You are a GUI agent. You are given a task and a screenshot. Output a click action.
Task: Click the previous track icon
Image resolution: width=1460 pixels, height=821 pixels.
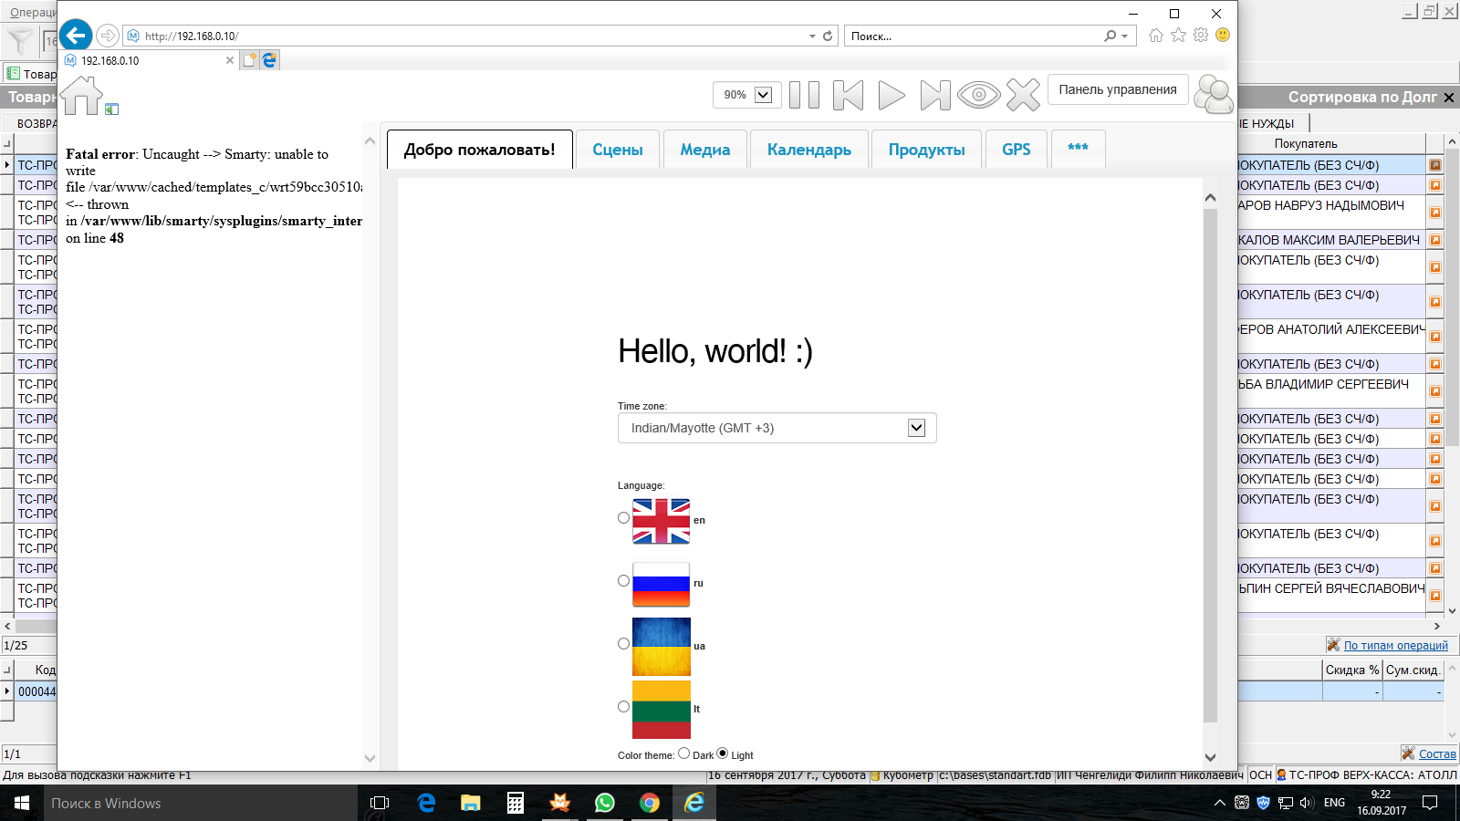848,95
